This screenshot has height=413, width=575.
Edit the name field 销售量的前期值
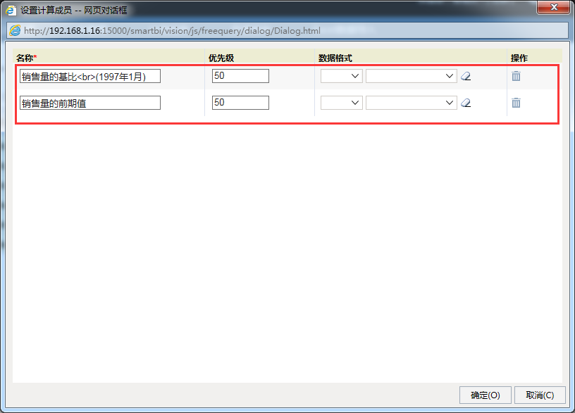pyautogui.click(x=90, y=103)
